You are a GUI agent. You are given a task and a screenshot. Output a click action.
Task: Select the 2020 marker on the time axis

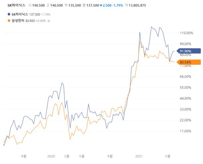(51, 156)
